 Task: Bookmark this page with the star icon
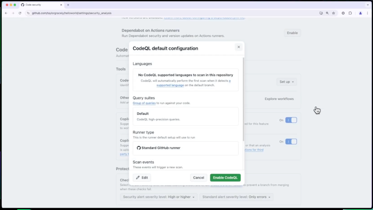[334, 13]
